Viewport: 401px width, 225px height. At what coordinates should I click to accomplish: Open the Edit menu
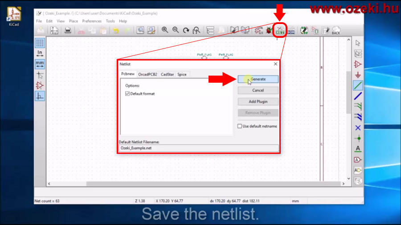(x=49, y=21)
